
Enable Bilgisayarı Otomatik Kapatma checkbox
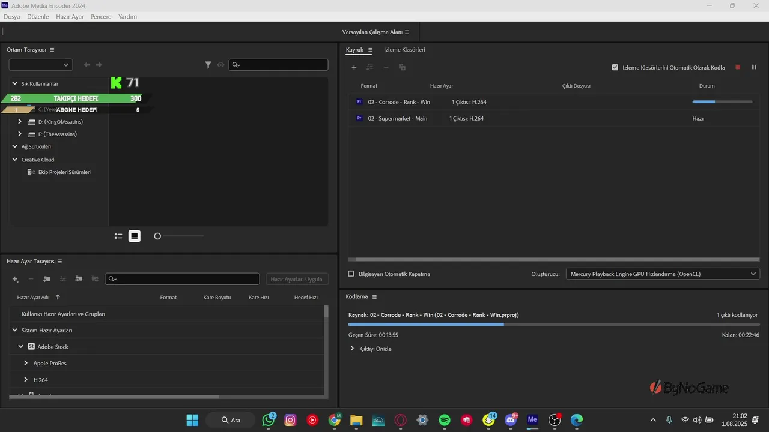click(x=351, y=274)
